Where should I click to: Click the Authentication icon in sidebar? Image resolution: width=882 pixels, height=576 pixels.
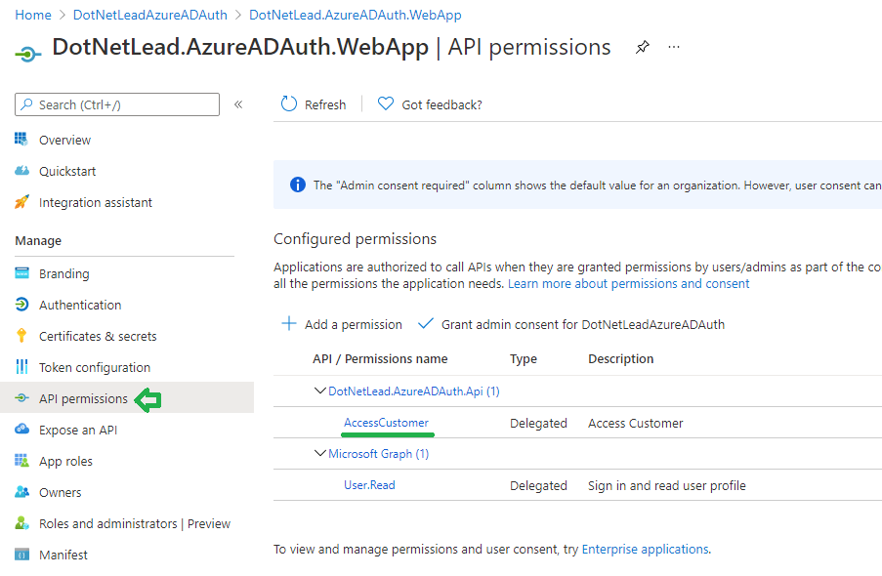[x=21, y=305]
